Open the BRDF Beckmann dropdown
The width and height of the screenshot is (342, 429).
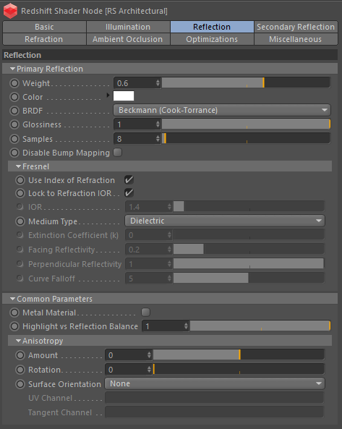222,110
